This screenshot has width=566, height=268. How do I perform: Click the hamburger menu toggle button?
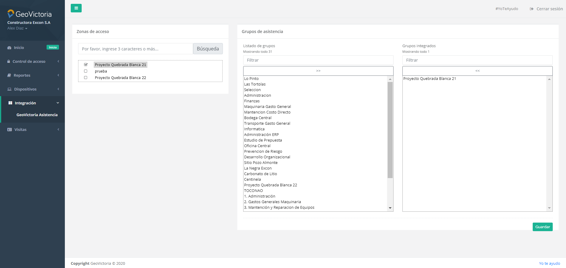[76, 8]
